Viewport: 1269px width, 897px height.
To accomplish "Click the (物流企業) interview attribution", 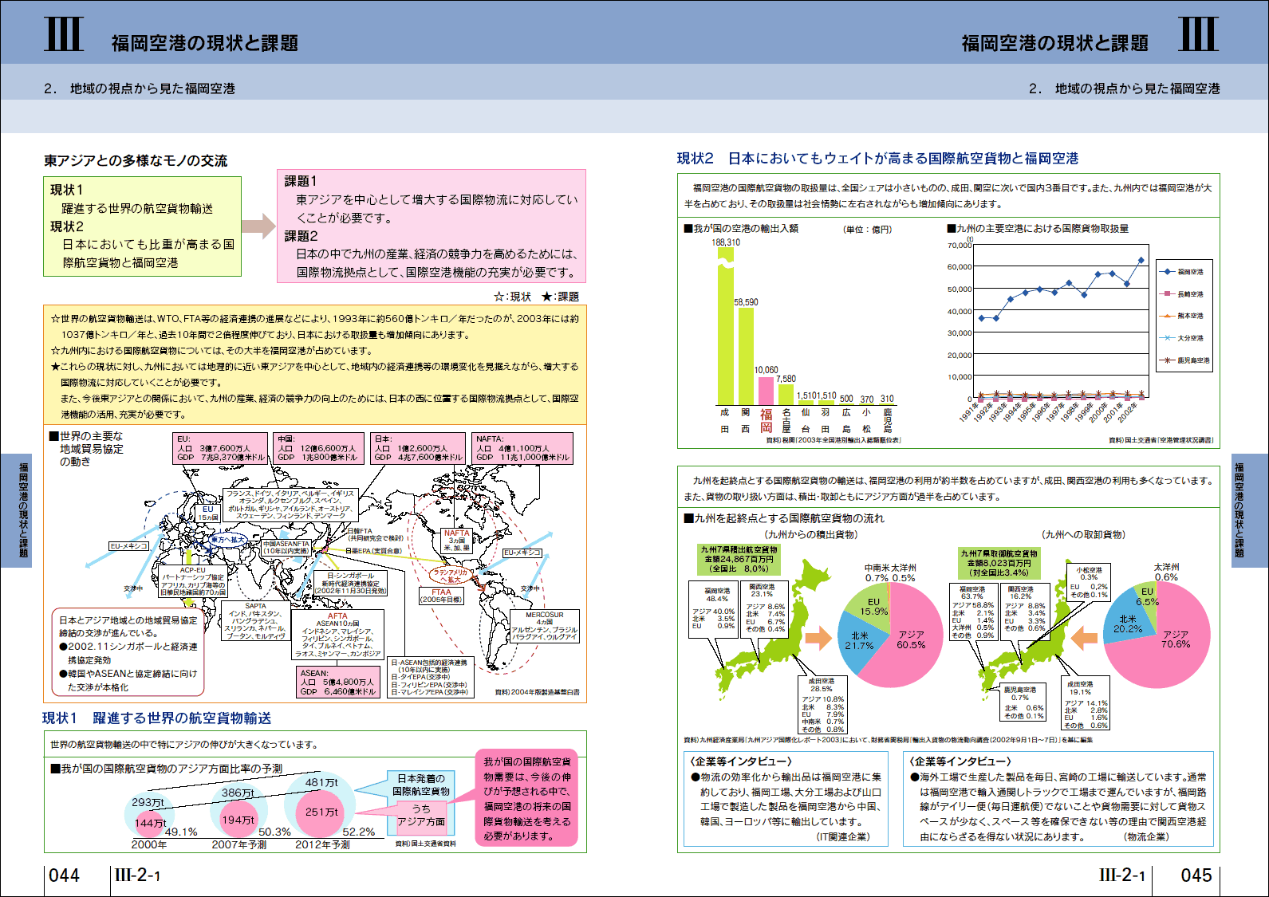I will point(1146,836).
